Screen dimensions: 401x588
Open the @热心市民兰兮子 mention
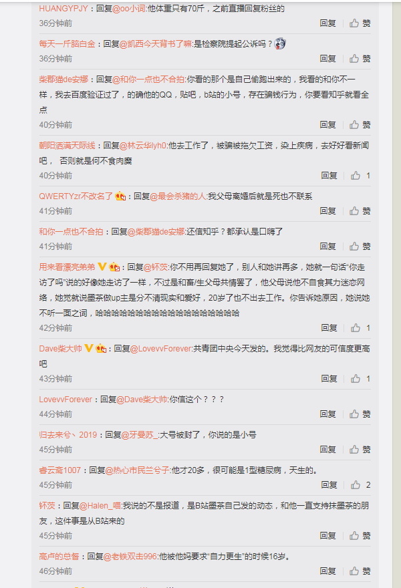click(x=137, y=470)
